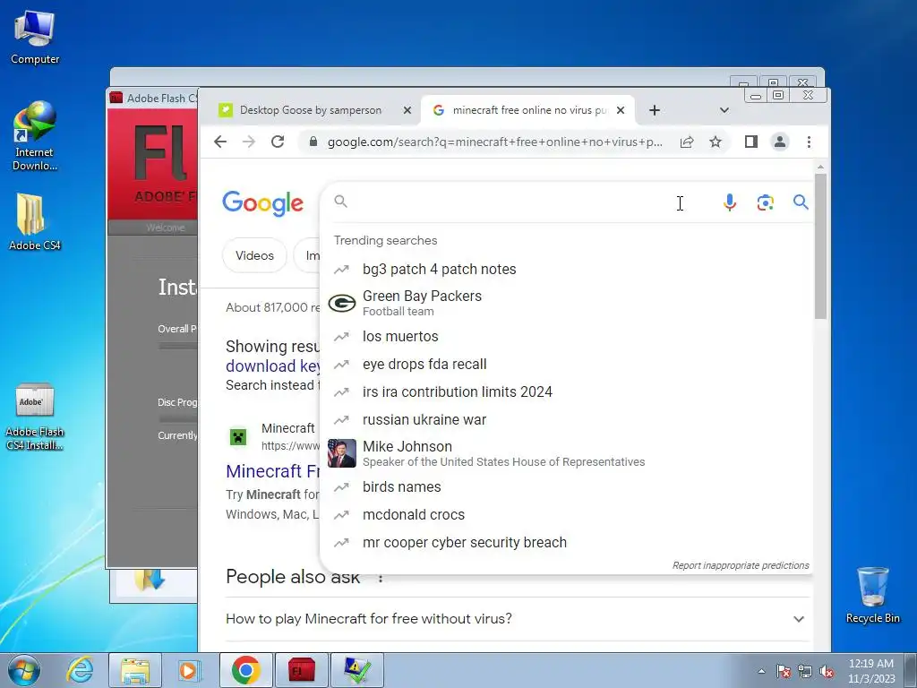Open Windows Explorer from the taskbar
This screenshot has height=688, width=917.
pyautogui.click(x=135, y=670)
